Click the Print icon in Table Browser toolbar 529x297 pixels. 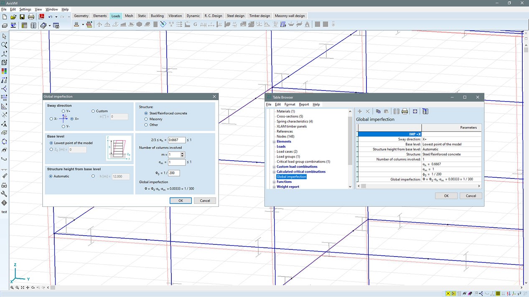coord(404,111)
